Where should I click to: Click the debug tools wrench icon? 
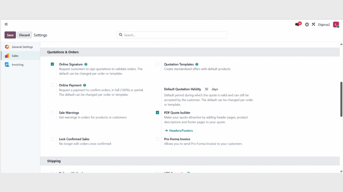coord(314,24)
